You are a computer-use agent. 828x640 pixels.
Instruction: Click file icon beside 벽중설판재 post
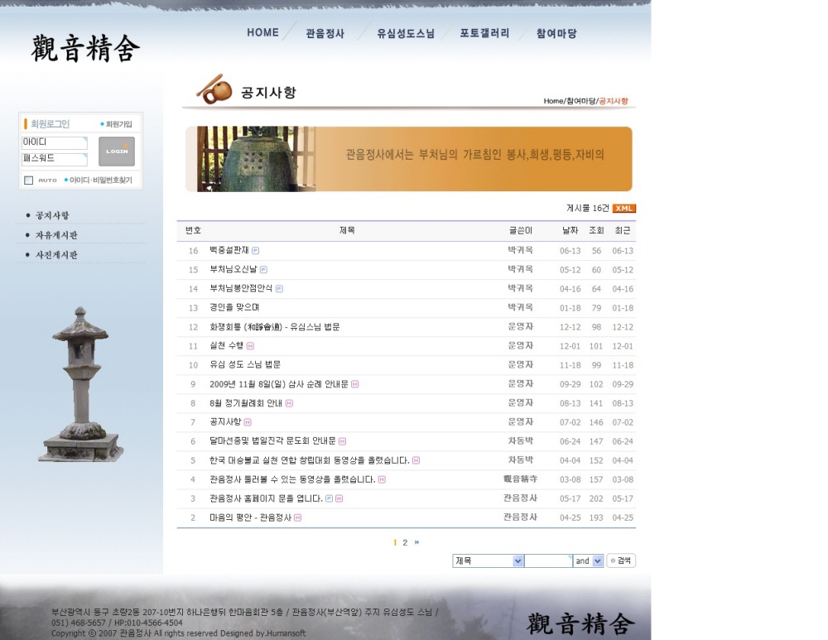coord(256,251)
